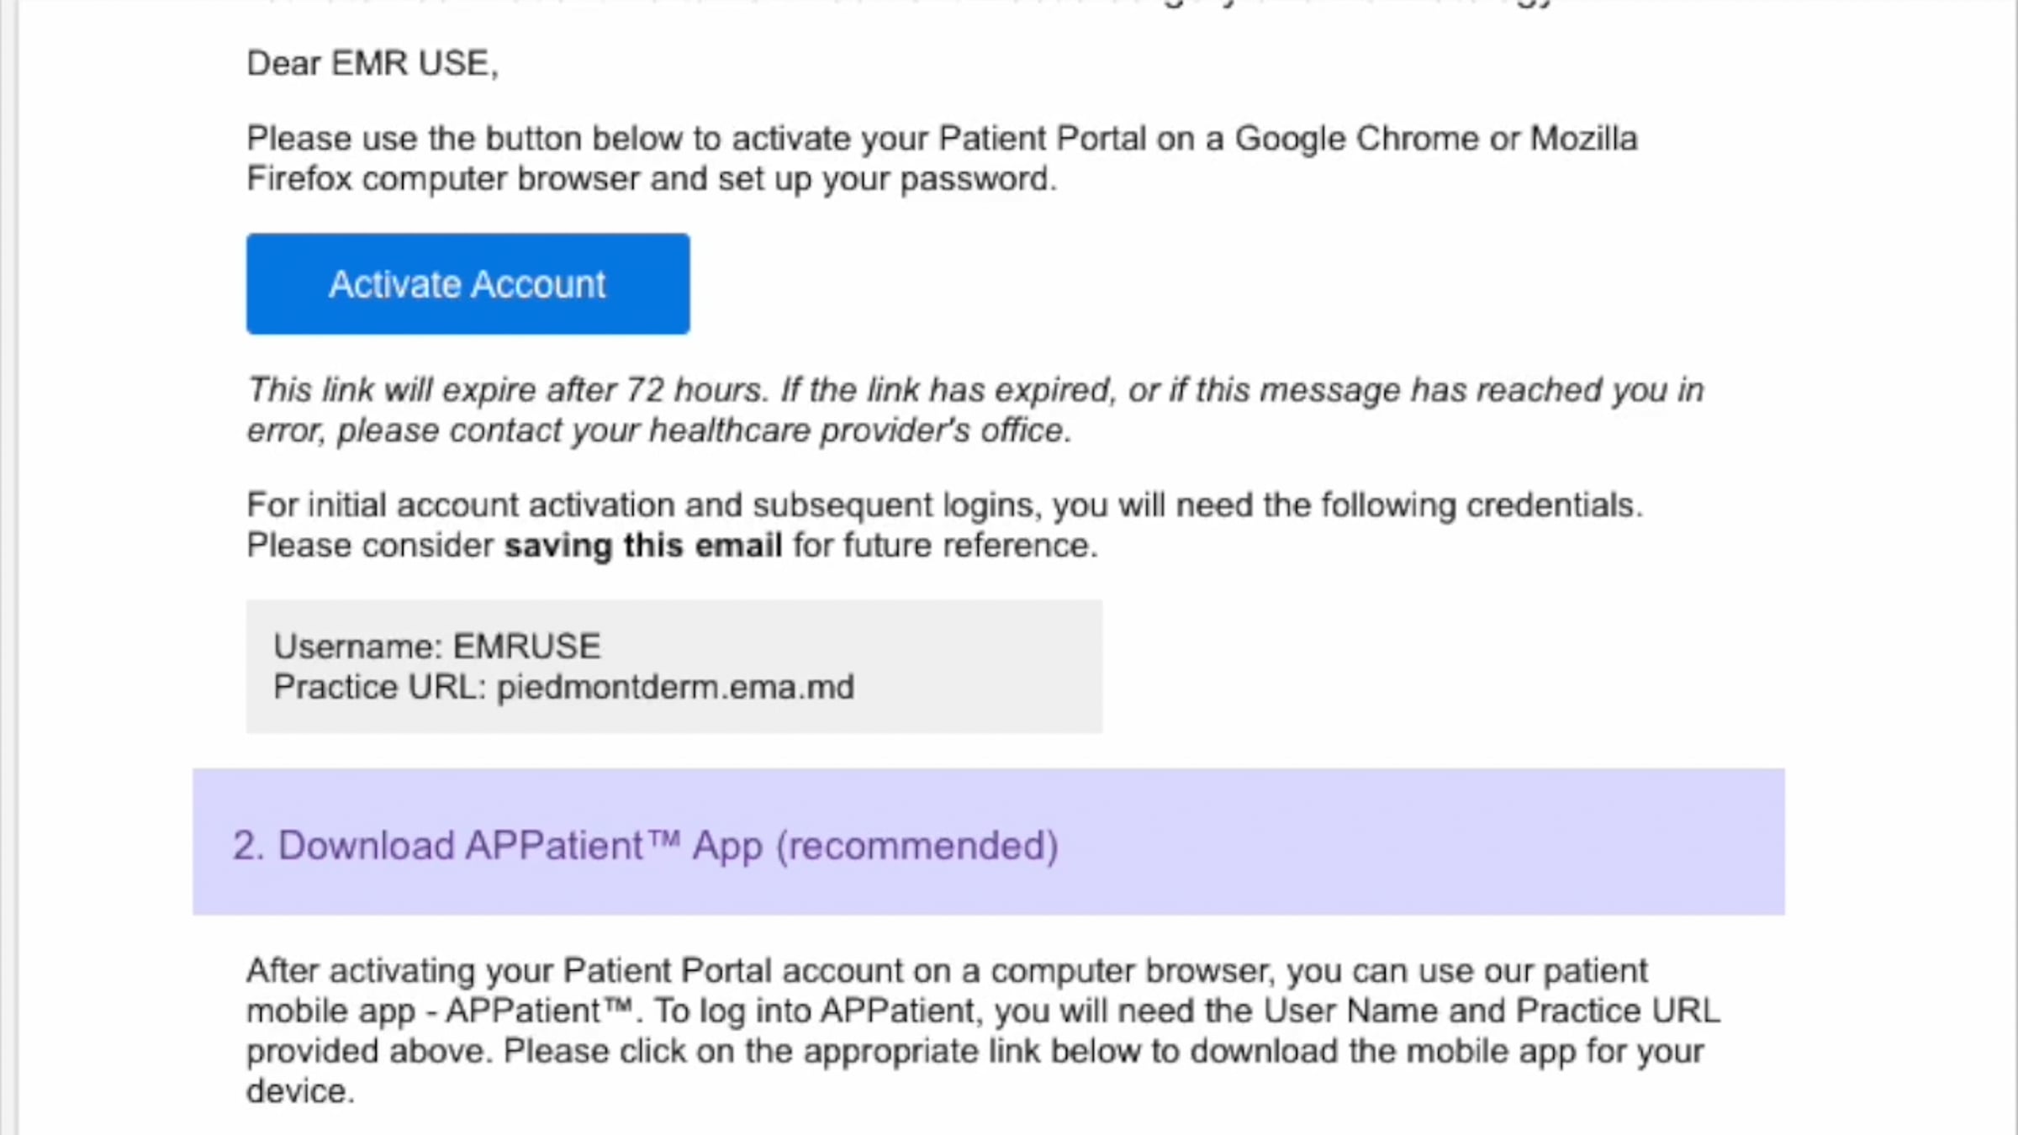Click "APPatient™" in the bottom paragraph
The image size is (2018, 1135).
538,1011
